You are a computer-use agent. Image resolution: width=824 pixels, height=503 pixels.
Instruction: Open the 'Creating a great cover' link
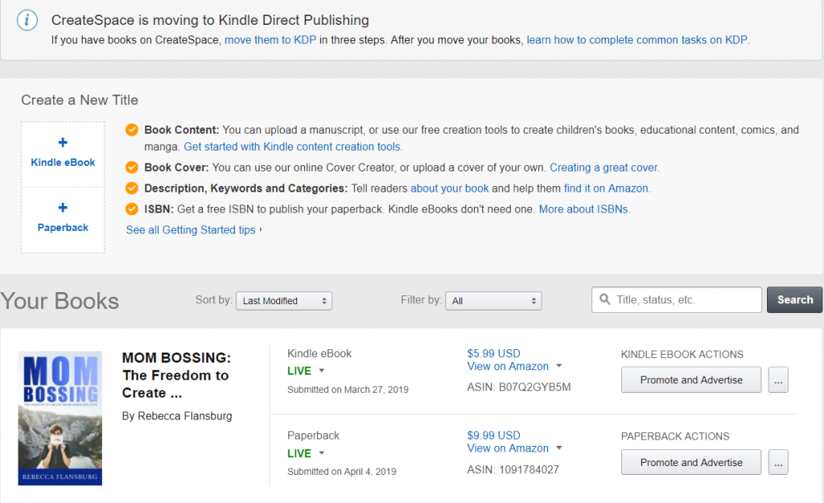[x=604, y=167]
